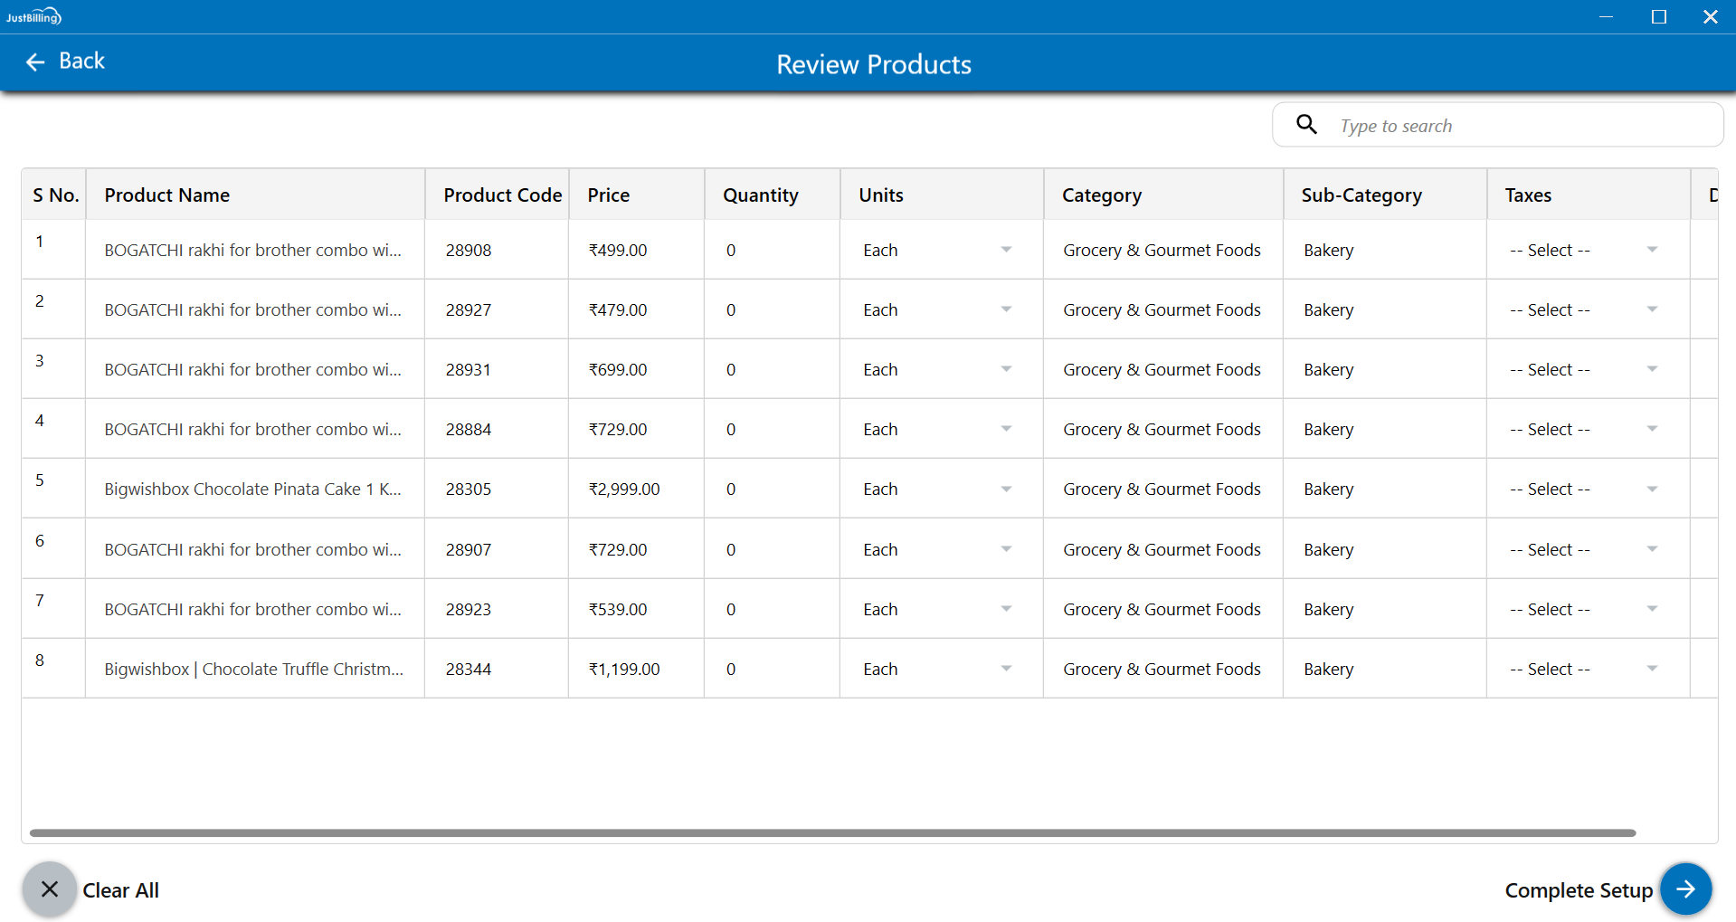The width and height of the screenshot is (1736, 922).
Task: Click the Category column header
Action: tap(1102, 195)
